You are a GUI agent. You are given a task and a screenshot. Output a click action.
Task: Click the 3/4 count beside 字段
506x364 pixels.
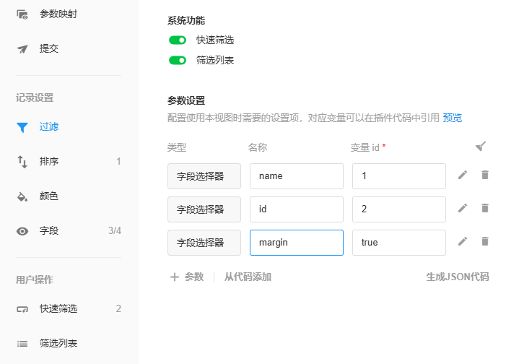(x=115, y=230)
